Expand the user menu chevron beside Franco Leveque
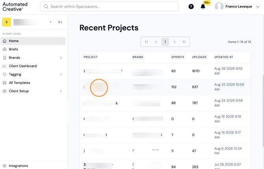The height and width of the screenshot is (169, 264). (x=258, y=7)
